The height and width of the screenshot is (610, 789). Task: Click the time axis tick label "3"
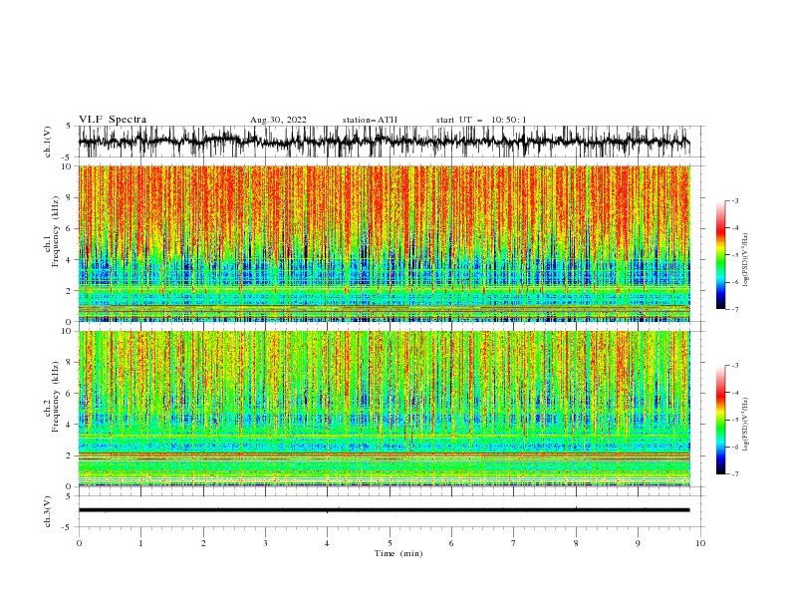point(265,543)
